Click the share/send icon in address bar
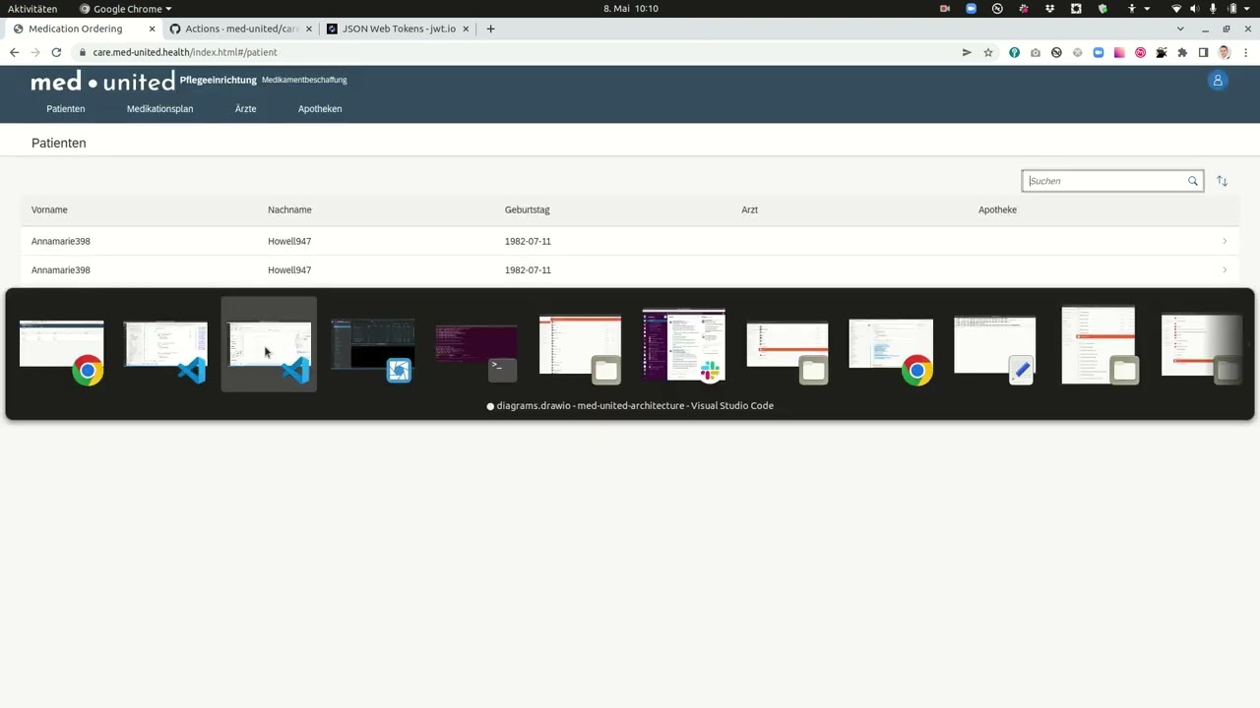The height and width of the screenshot is (708, 1260). point(967,52)
